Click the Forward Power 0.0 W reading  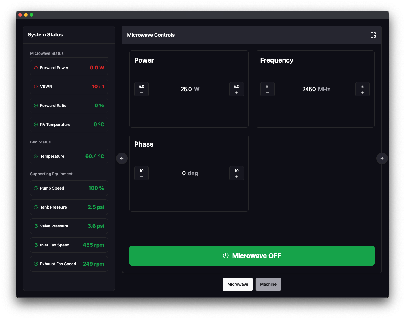(97, 68)
